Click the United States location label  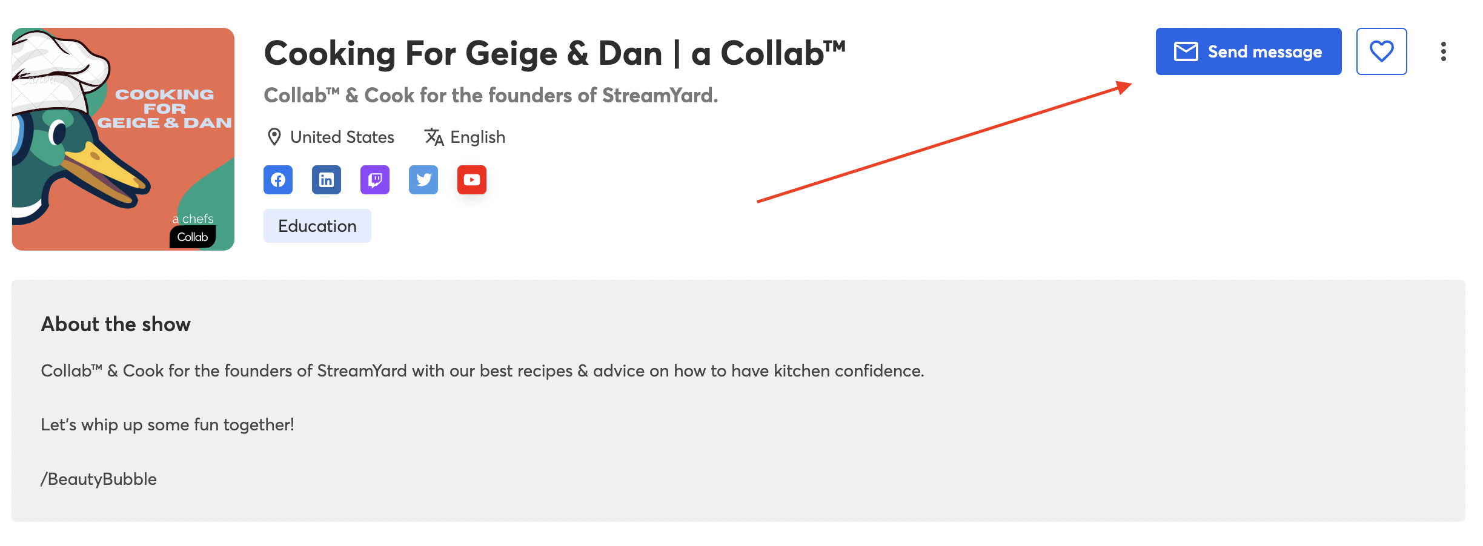click(x=342, y=137)
